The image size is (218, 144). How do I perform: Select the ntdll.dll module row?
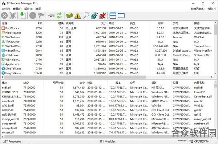[x=107, y=88]
